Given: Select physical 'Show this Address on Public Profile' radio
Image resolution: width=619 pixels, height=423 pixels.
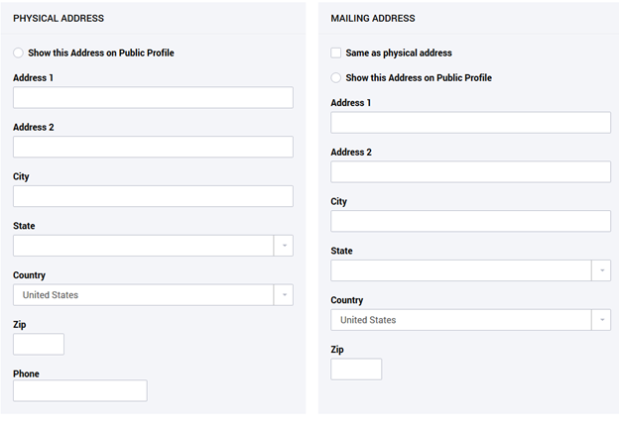Looking at the screenshot, I should [19, 53].
